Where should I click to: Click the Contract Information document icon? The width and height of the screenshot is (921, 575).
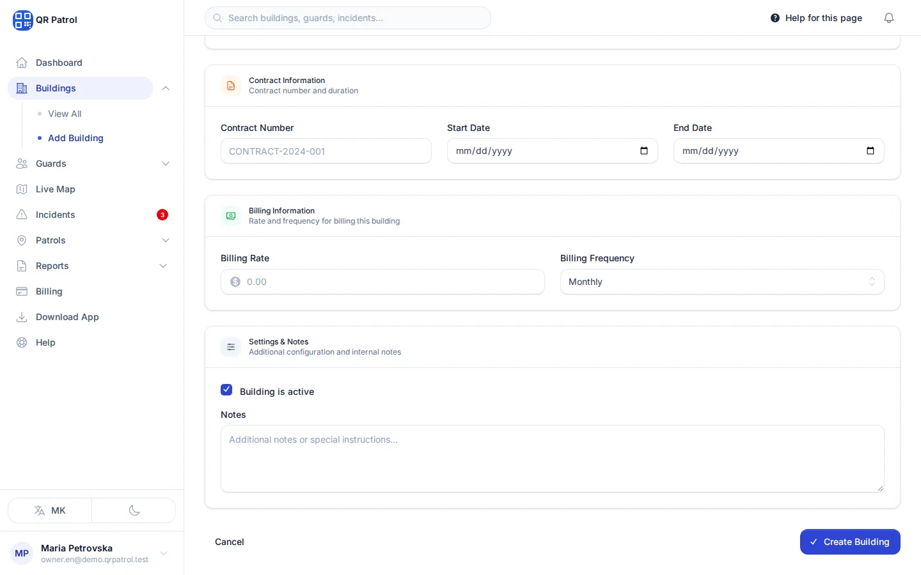click(231, 86)
